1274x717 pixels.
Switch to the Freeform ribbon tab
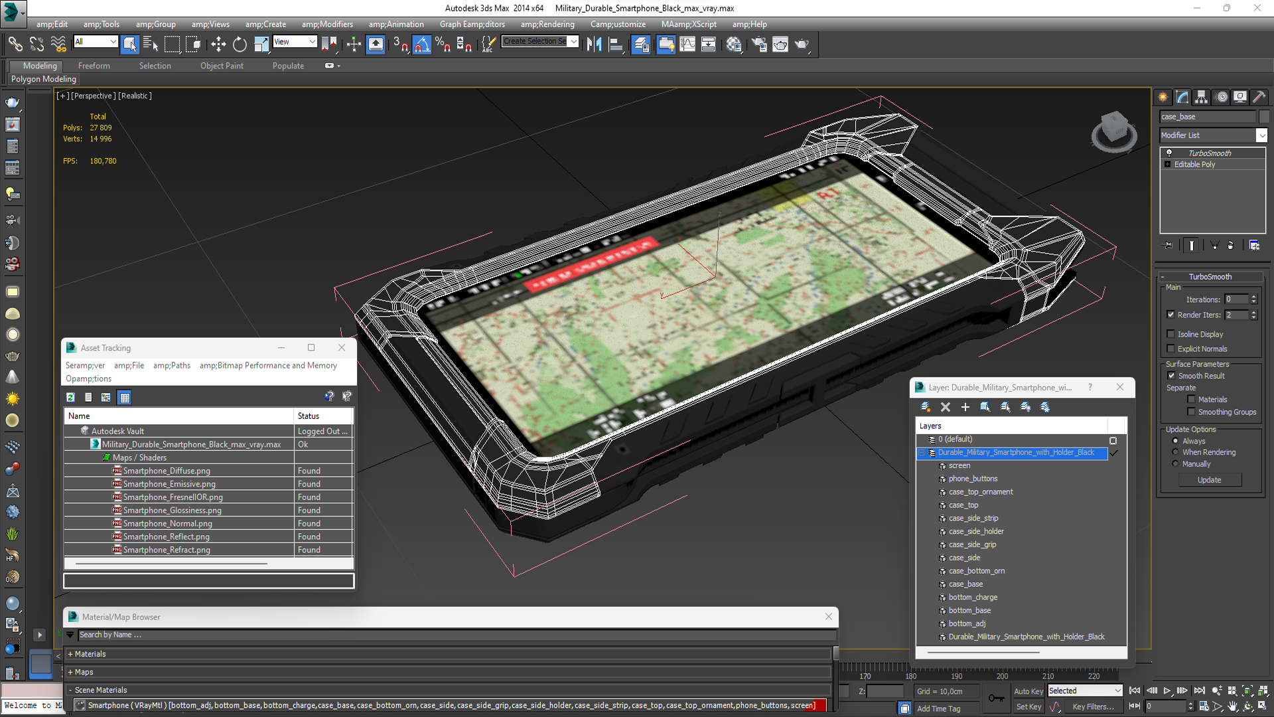pos(94,66)
